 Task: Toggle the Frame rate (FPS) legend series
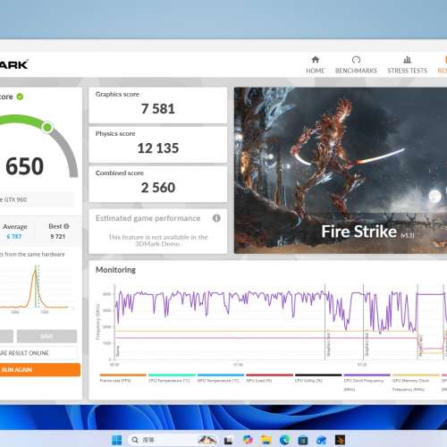tap(123, 378)
